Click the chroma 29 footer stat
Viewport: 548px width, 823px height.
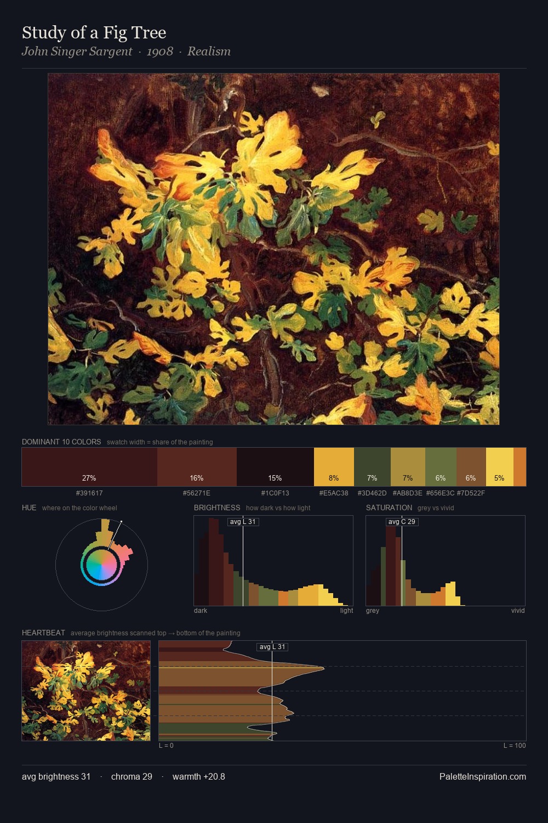[132, 777]
